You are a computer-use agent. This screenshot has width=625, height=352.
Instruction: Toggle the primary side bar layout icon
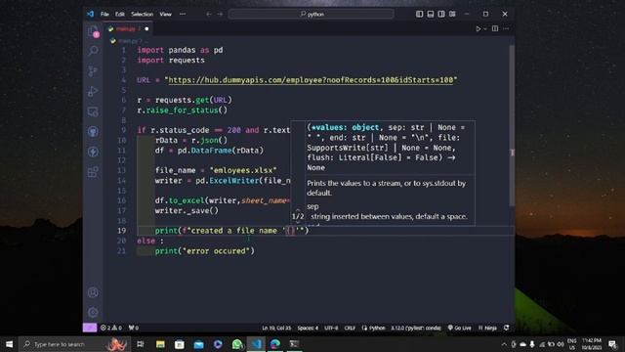pyautogui.click(x=419, y=14)
